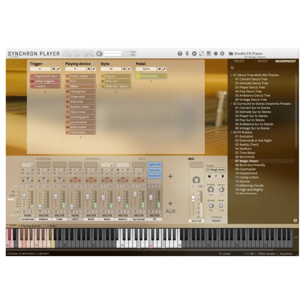The width and height of the screenshot is (305, 305).
Task: Save the mixer preset with disk icon
Action: (x=209, y=176)
